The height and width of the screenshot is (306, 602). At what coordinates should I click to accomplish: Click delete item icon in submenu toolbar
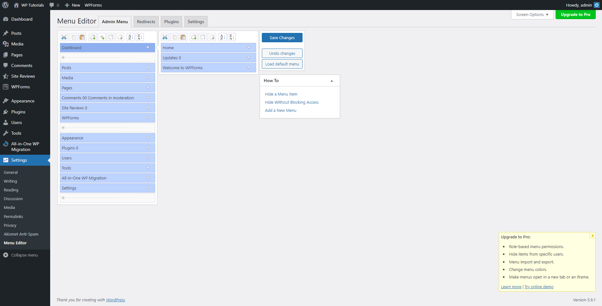(212, 37)
